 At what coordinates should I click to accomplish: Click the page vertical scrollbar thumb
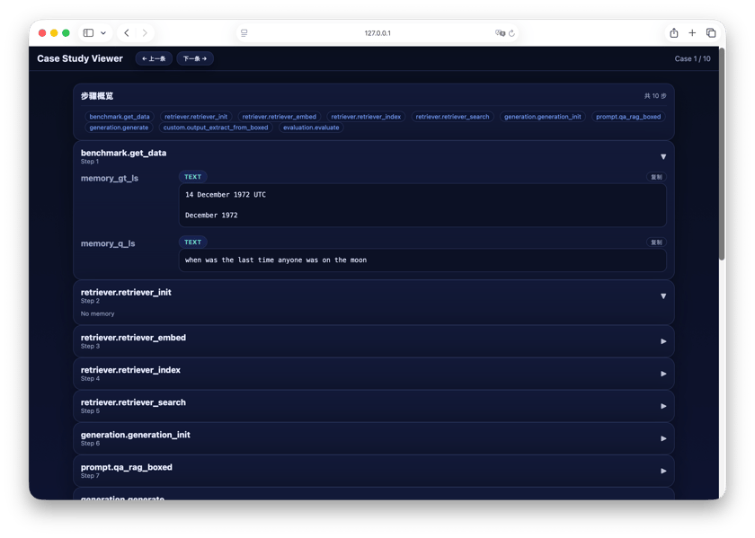tap(722, 154)
